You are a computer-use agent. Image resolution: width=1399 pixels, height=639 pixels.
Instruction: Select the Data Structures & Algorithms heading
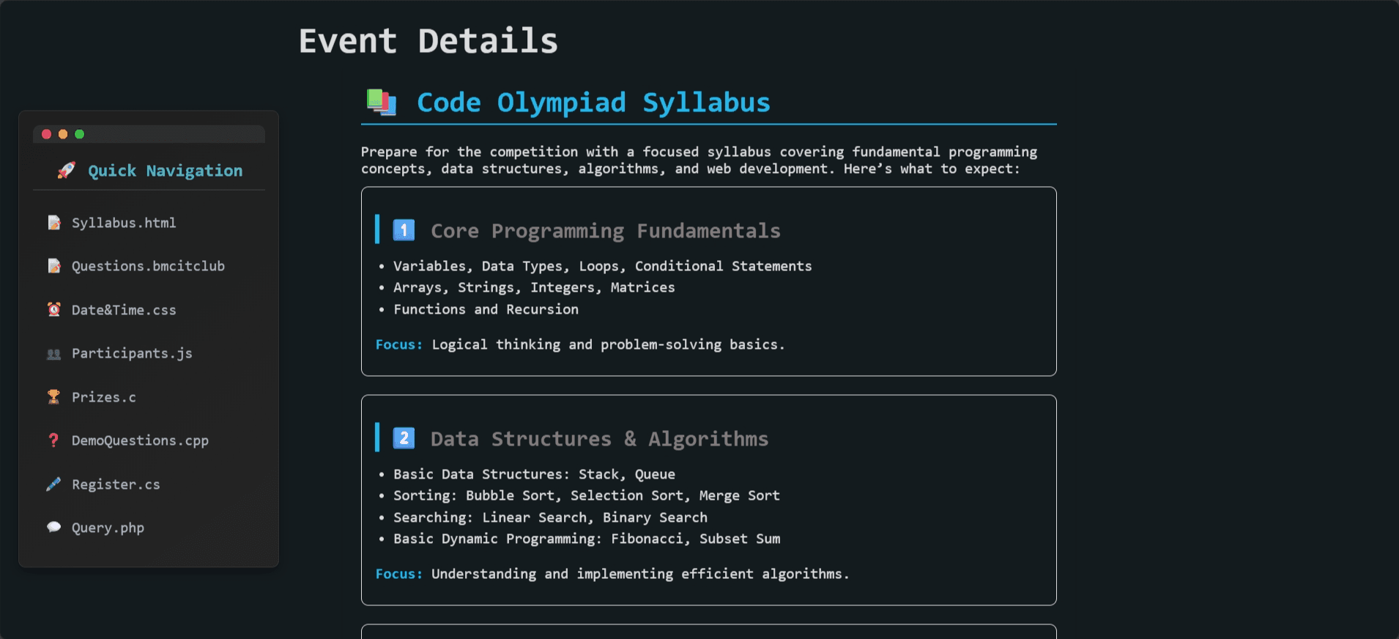(x=599, y=439)
